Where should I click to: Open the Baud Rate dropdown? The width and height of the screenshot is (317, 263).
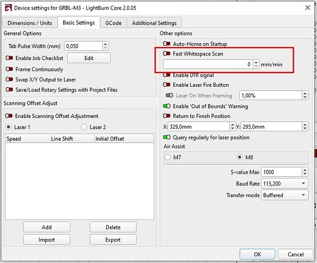284,184
